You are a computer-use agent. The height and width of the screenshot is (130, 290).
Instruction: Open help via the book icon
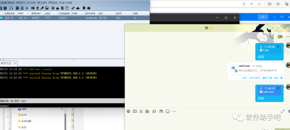(x=84, y=8)
